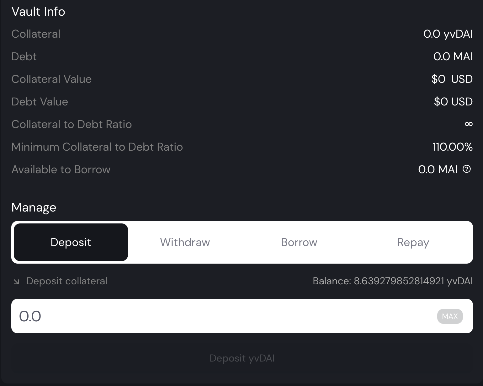Click the Debt value showing 0.0 MAI
The height and width of the screenshot is (386, 483).
[453, 56]
